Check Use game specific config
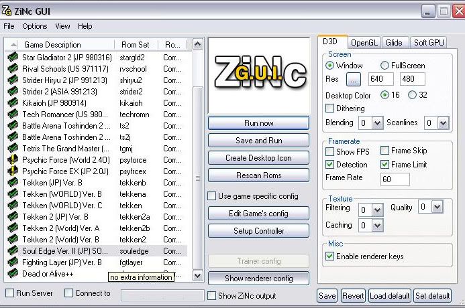This screenshot has height=308, width=465. click(x=211, y=196)
